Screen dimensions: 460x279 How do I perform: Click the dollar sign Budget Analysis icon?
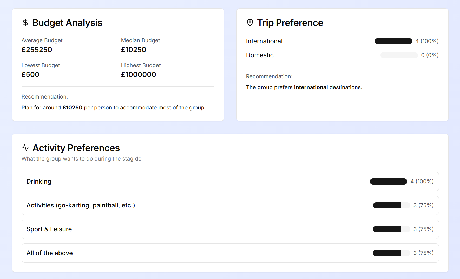coord(25,23)
